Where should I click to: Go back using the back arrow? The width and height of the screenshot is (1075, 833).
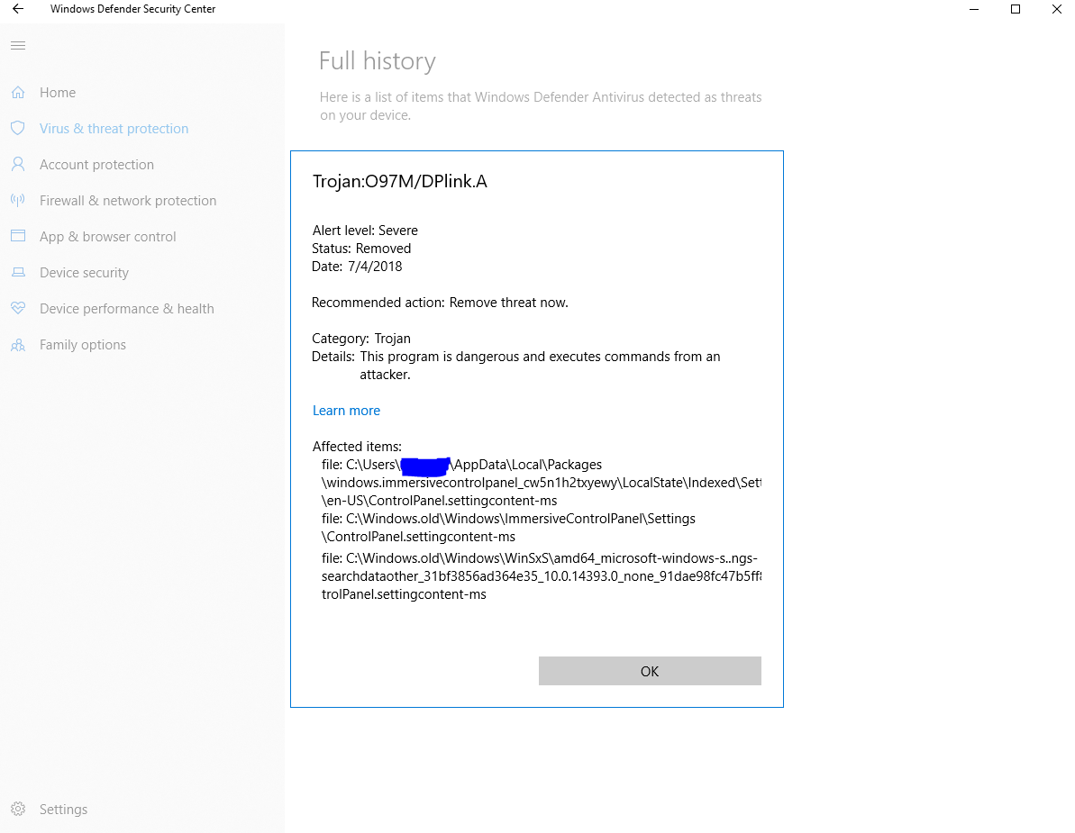coord(19,9)
